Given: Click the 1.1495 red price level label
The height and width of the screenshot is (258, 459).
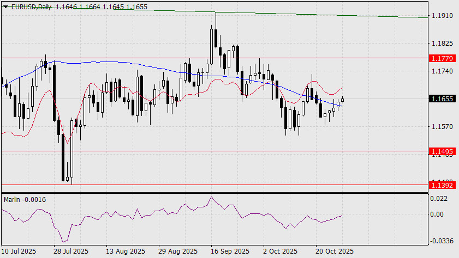Looking at the screenshot, I should [442, 151].
